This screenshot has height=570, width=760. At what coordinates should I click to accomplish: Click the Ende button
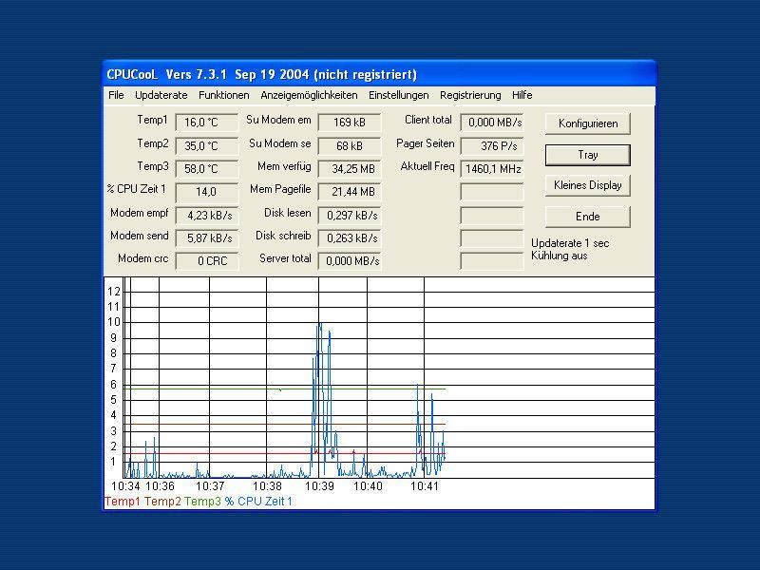587,217
